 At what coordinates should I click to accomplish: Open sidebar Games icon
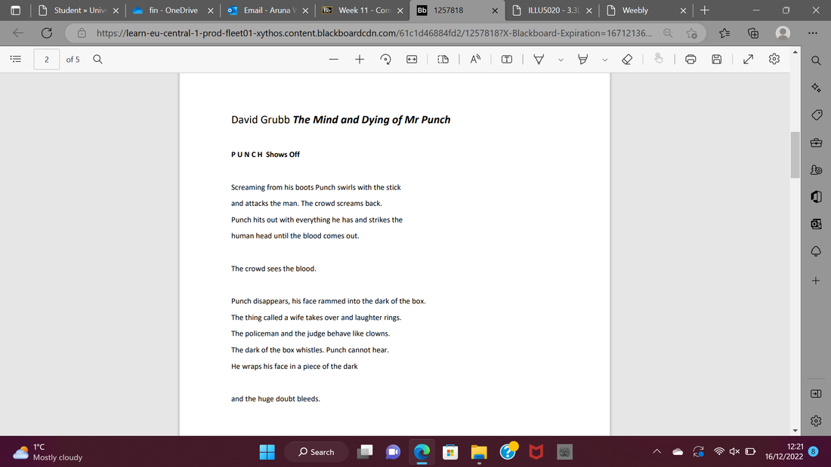pos(816,170)
